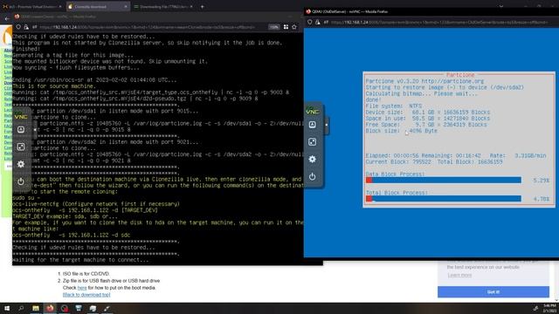Viewport: 559px width, 314px height.
Task: Toggle fullscreen icon in right noVNC sidebar
Action: coord(313,142)
